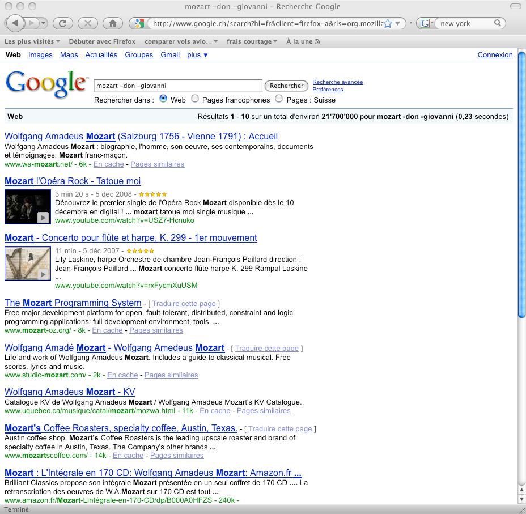
Task: Open En cache for uquebec.ca result
Action: point(215,411)
